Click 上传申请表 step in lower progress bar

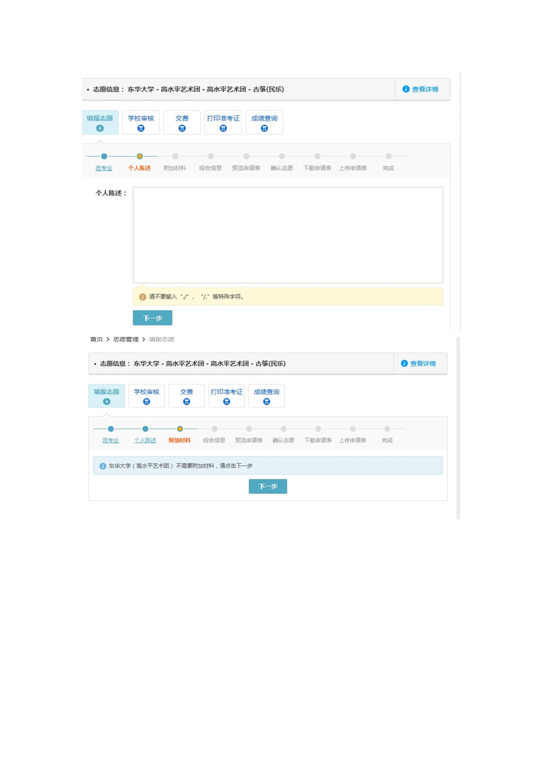(x=353, y=441)
